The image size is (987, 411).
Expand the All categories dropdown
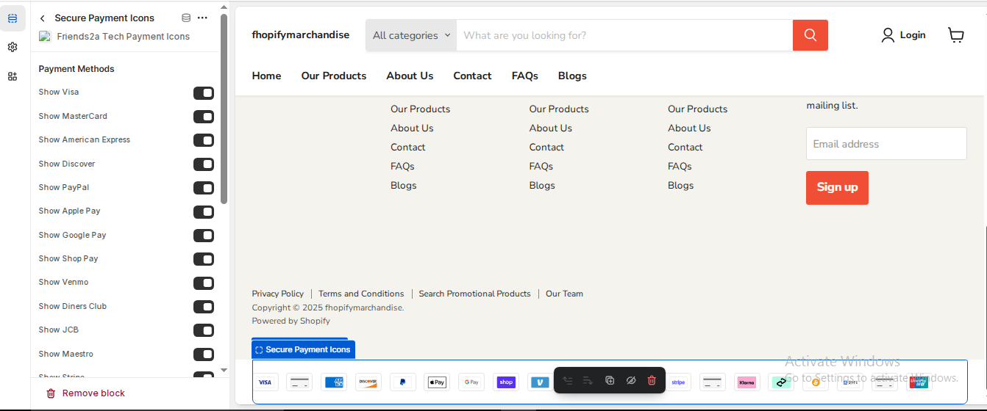(x=411, y=35)
